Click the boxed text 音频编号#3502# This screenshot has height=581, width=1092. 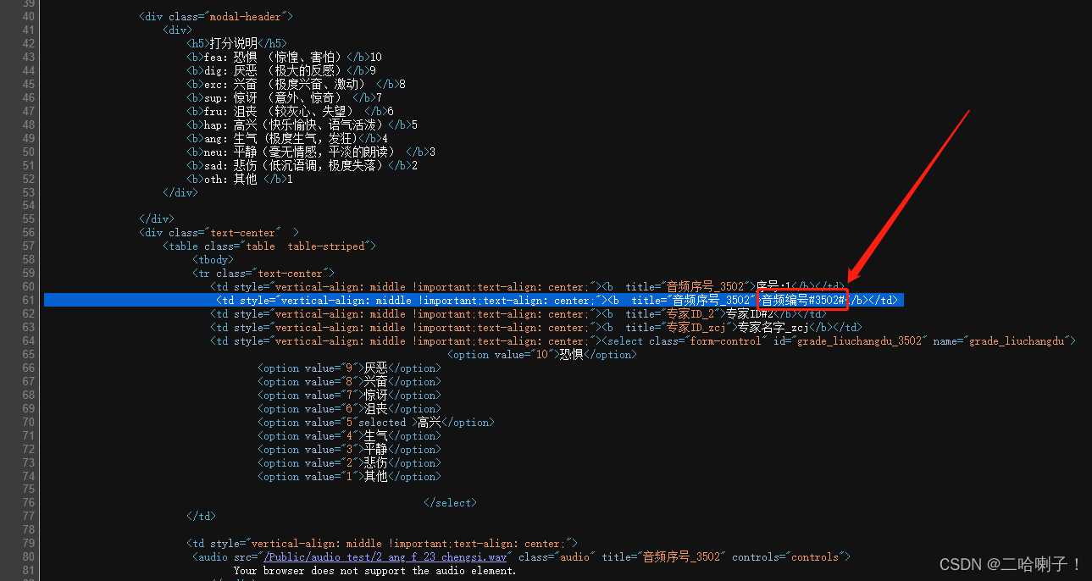point(802,301)
